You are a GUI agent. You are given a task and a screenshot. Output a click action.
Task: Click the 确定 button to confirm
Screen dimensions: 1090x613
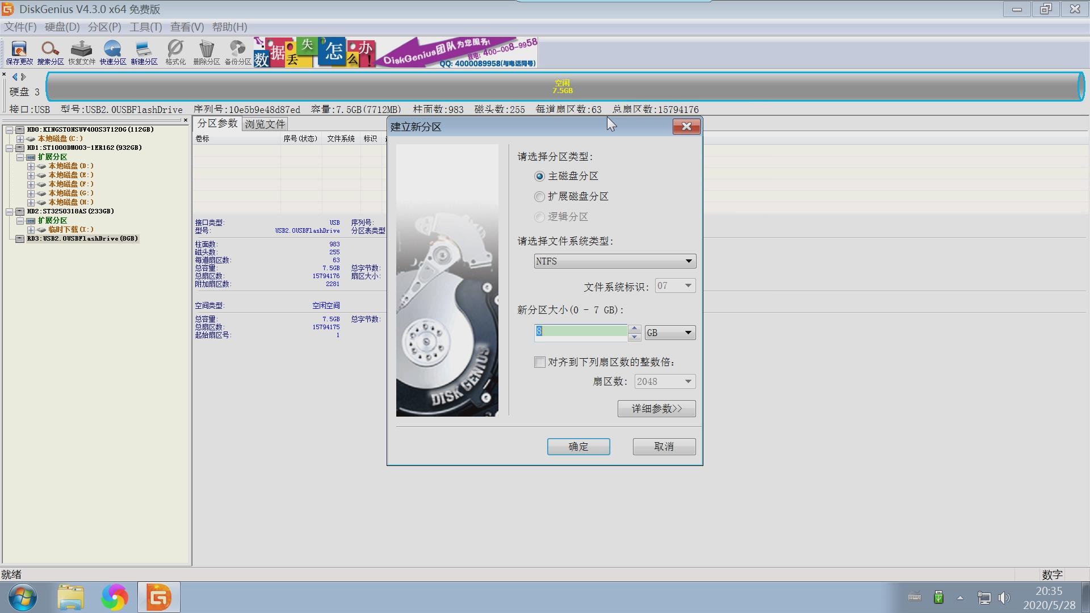(578, 447)
